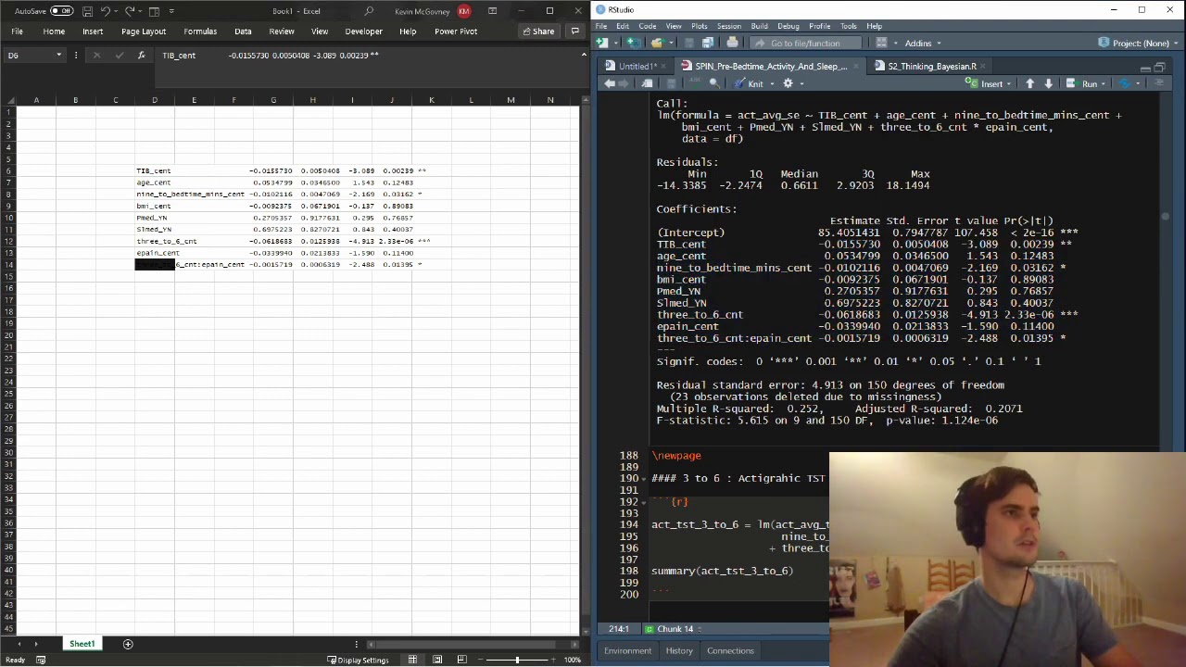
Task: Click Knit button in RStudio
Action: point(750,83)
